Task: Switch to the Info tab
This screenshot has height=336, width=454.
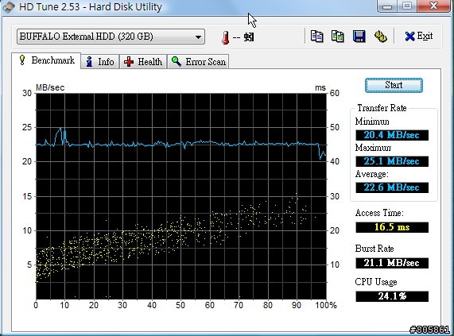Action: [x=100, y=62]
